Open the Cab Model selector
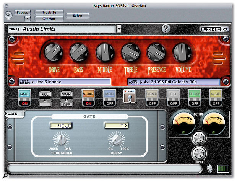The height and width of the screenshot is (181, 237). coord(174,82)
